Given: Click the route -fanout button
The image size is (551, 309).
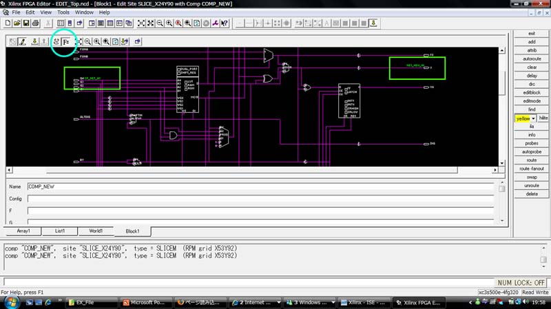Looking at the screenshot, I should coord(532,169).
